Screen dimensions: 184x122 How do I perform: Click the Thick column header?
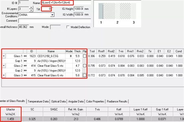click(77, 51)
